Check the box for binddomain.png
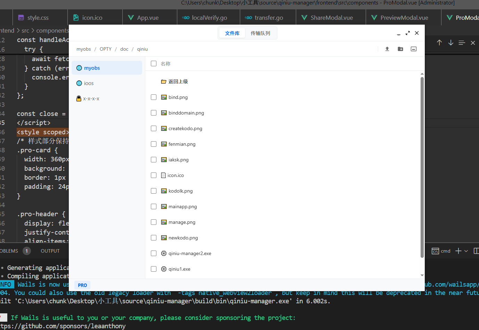This screenshot has width=479, height=330. [x=154, y=113]
